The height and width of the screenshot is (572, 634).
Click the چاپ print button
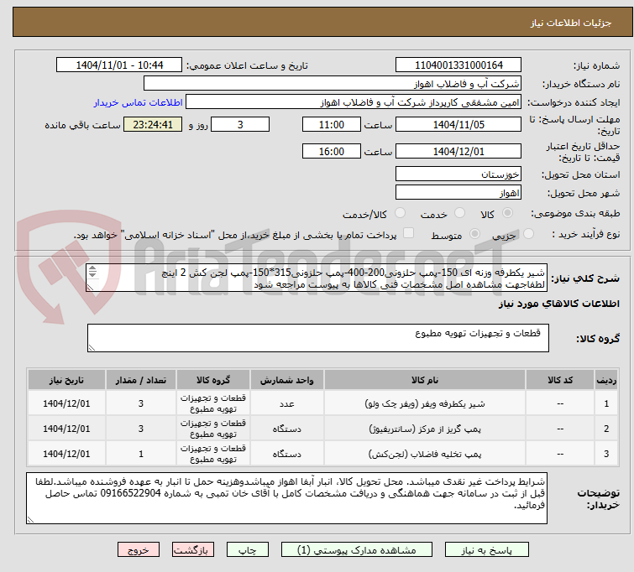point(247,550)
